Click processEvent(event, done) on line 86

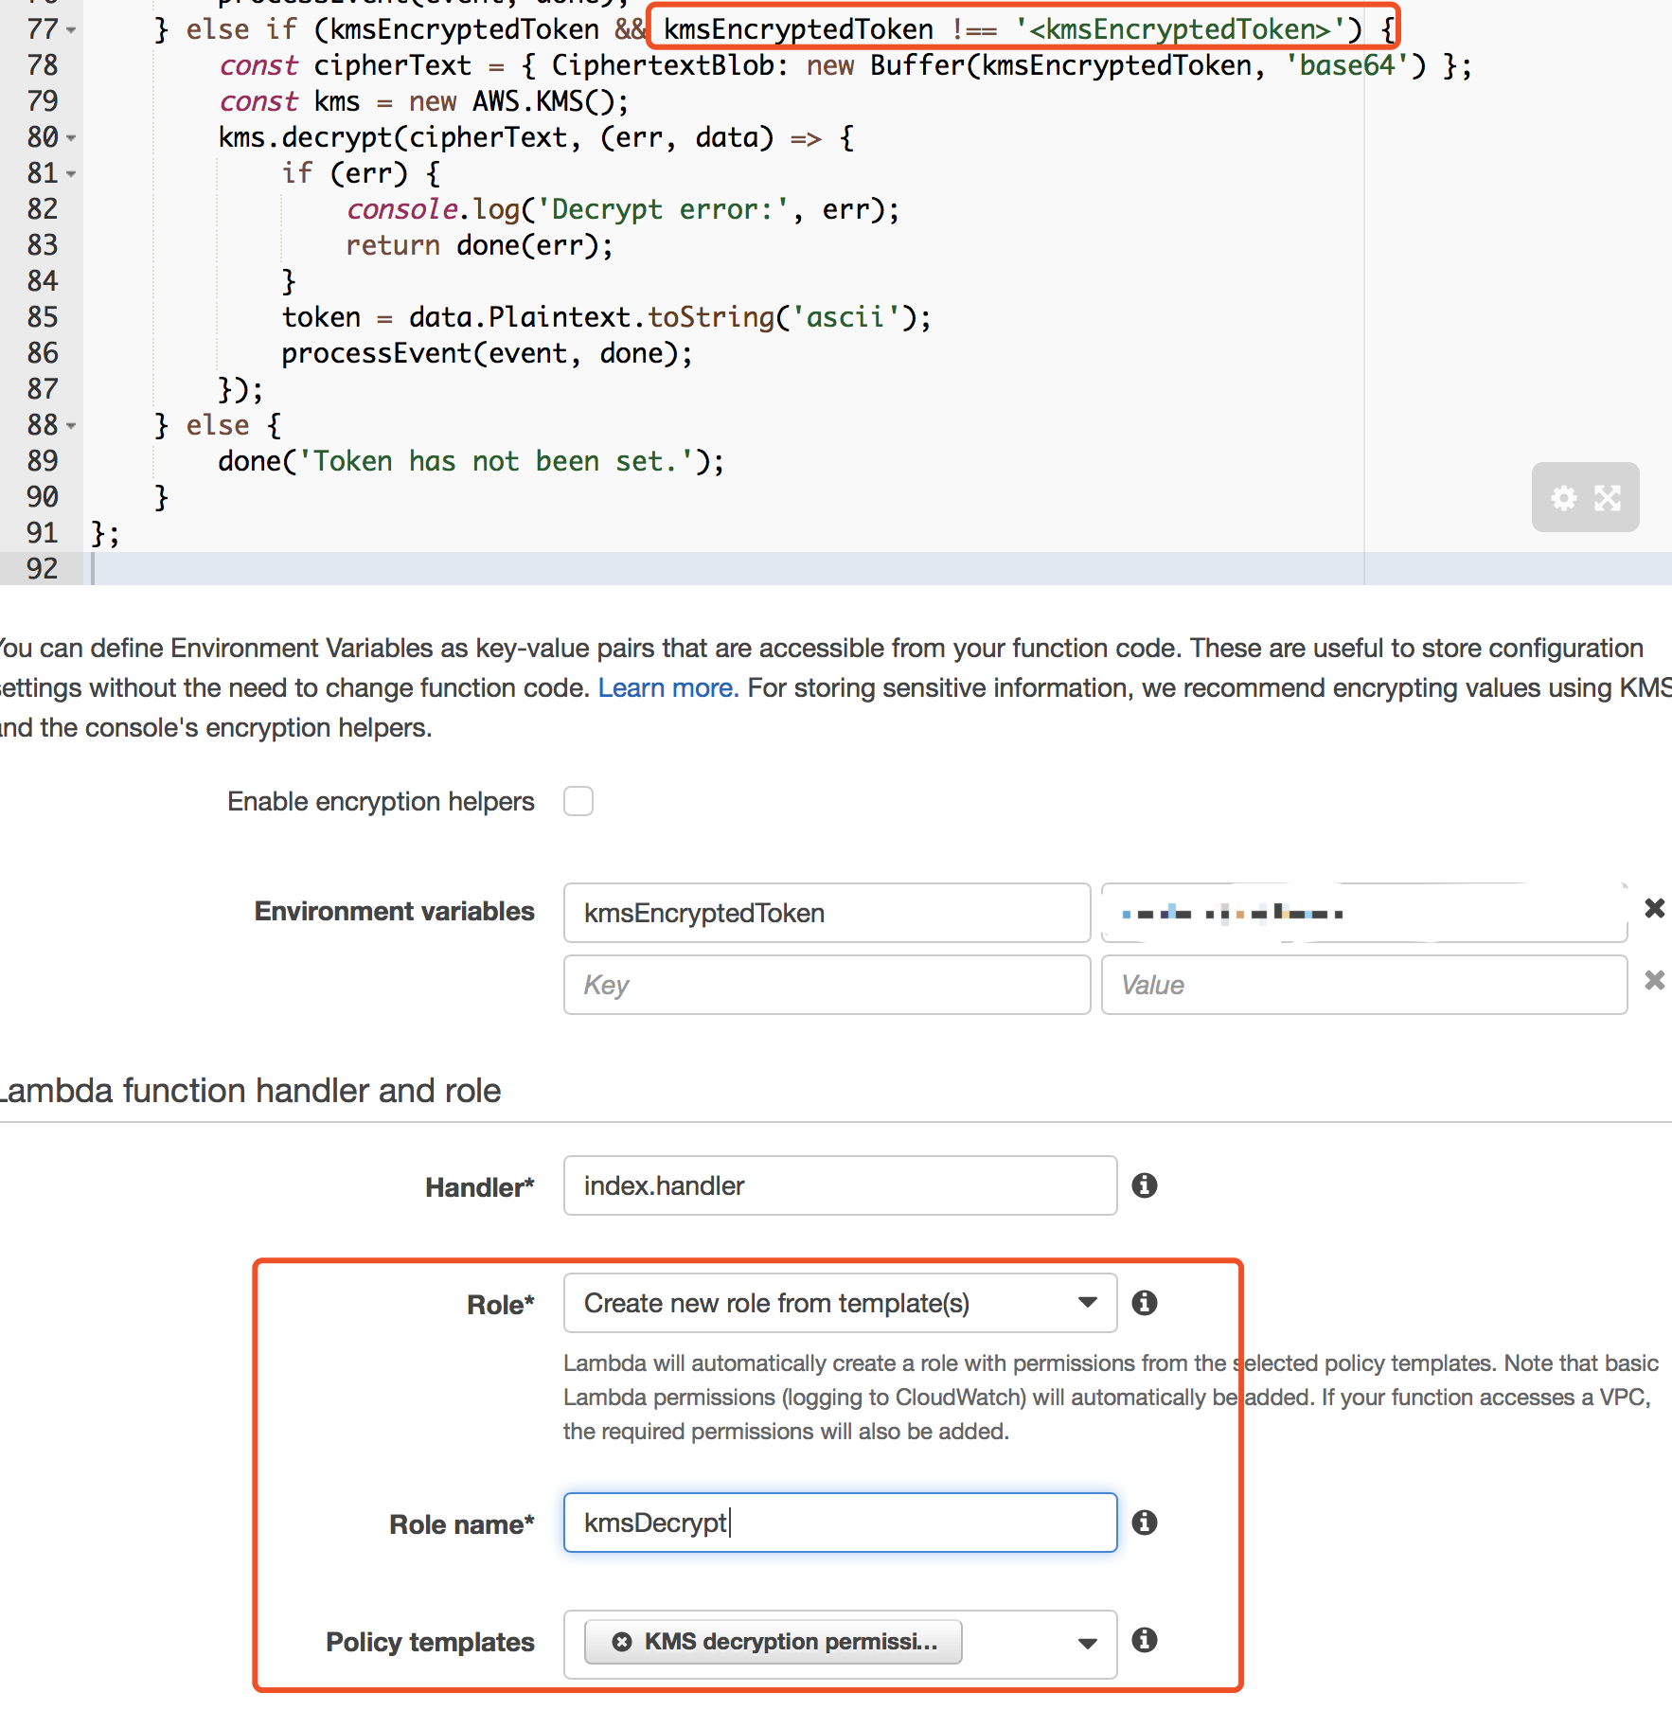pos(487,353)
